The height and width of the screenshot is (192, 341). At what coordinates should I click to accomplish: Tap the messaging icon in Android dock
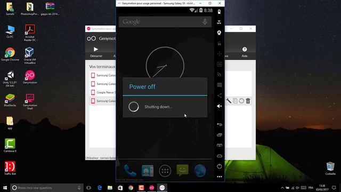point(182,171)
